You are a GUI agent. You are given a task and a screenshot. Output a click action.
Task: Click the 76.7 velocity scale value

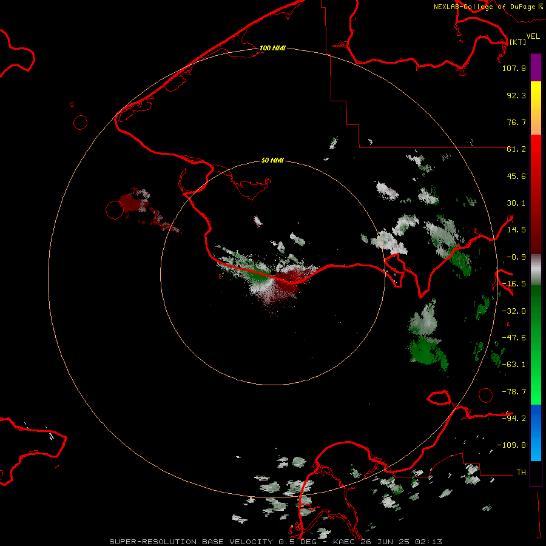click(516, 122)
